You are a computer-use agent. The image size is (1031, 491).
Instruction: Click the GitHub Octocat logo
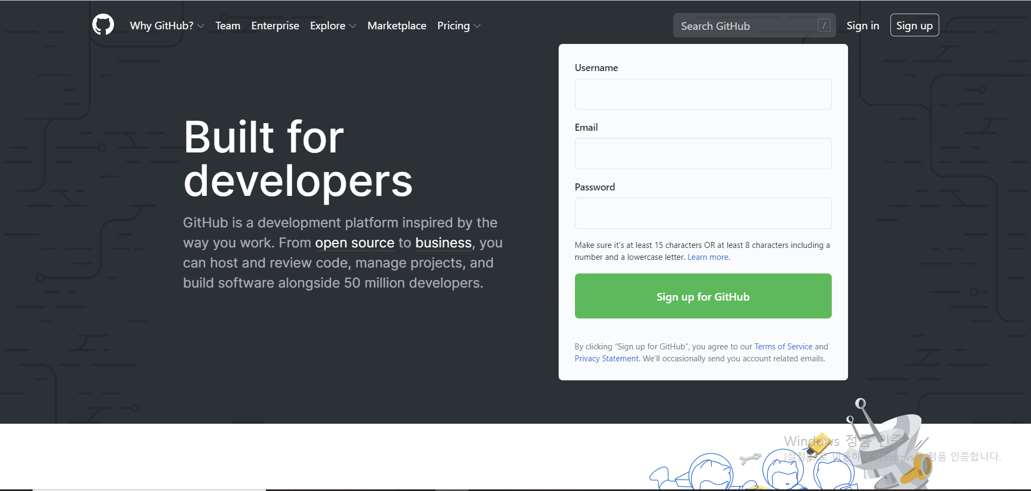(103, 25)
